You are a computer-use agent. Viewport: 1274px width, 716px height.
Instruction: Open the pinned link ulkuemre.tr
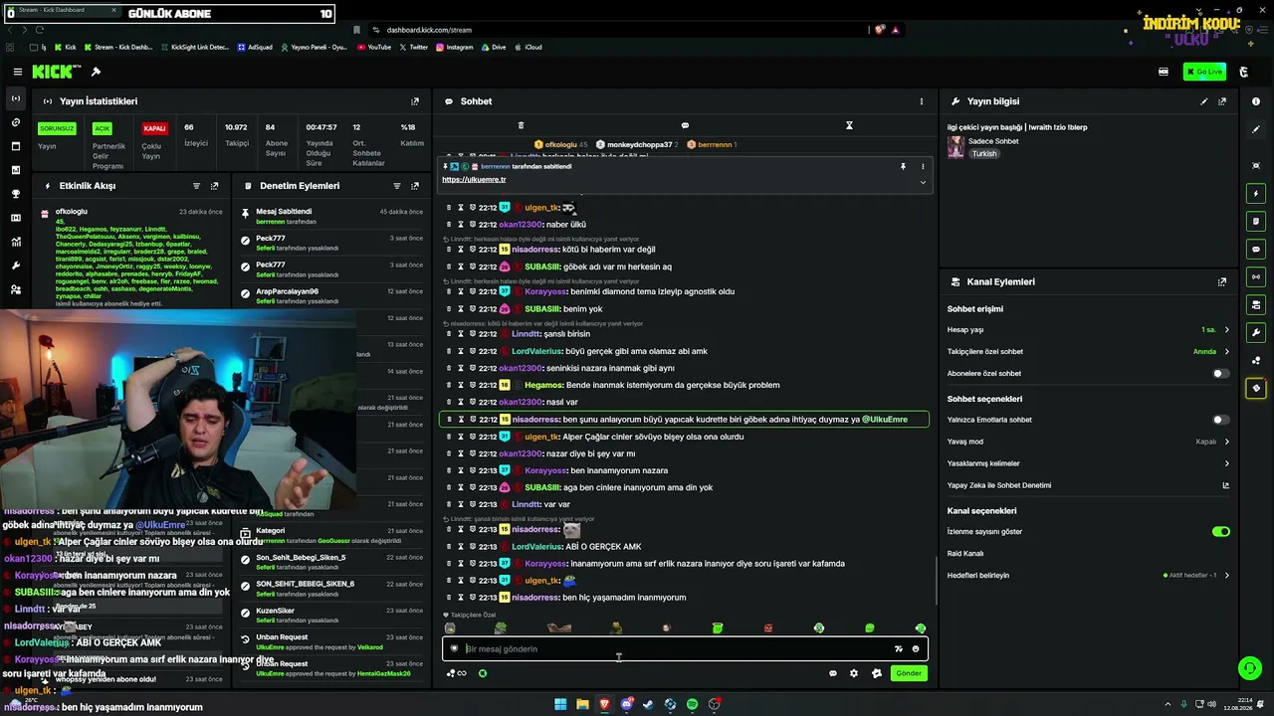point(474,180)
